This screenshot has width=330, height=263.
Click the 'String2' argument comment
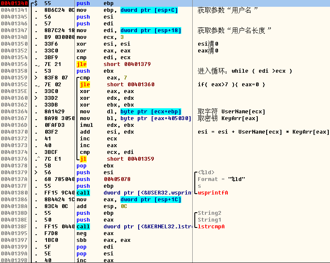pos(210,213)
